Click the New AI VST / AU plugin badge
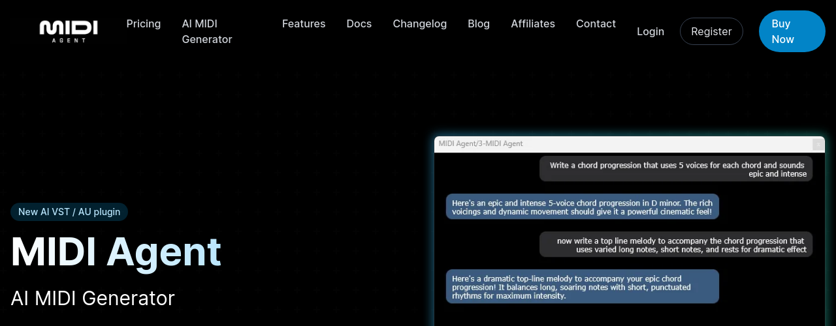Screen dimensions: 836x326 coord(69,212)
